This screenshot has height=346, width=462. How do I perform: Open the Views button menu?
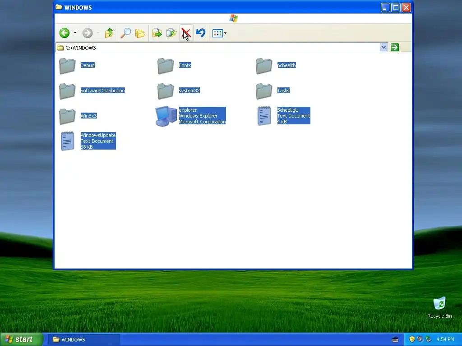[220, 33]
